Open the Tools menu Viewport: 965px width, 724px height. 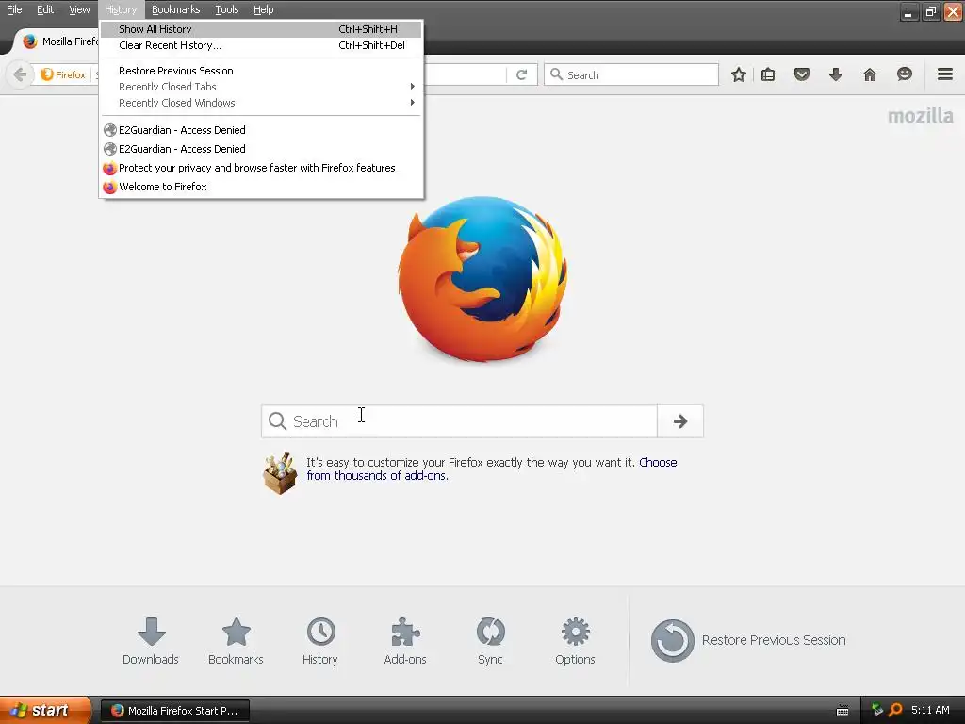pyautogui.click(x=226, y=9)
